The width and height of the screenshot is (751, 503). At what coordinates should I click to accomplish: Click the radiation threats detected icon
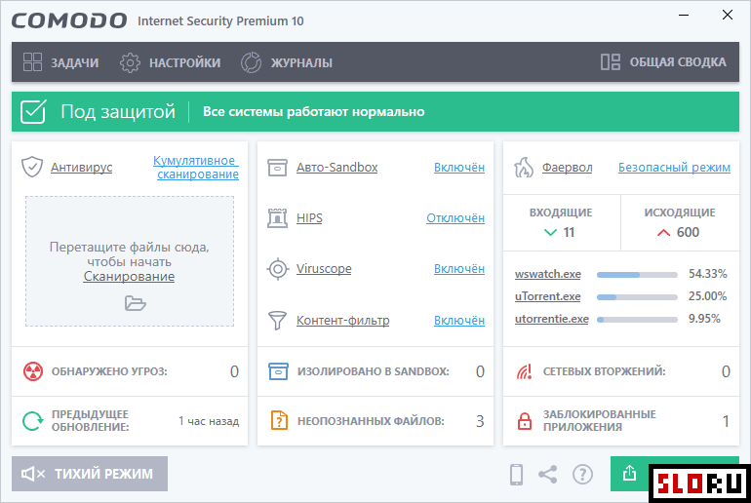[33, 371]
